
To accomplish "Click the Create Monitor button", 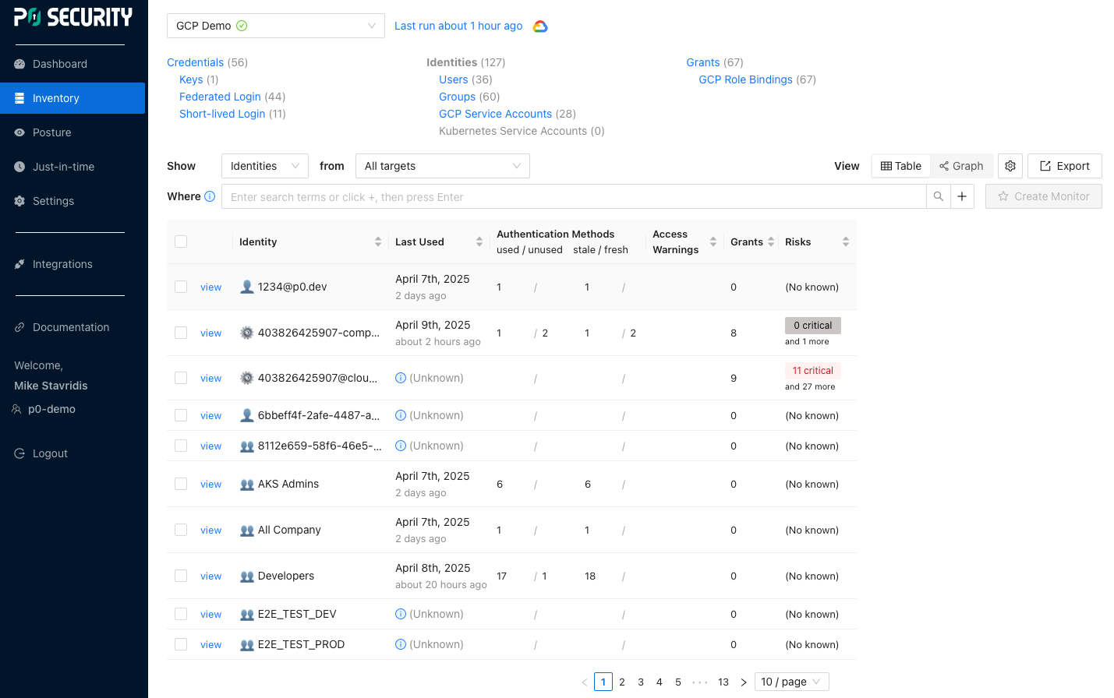I will click(1044, 196).
